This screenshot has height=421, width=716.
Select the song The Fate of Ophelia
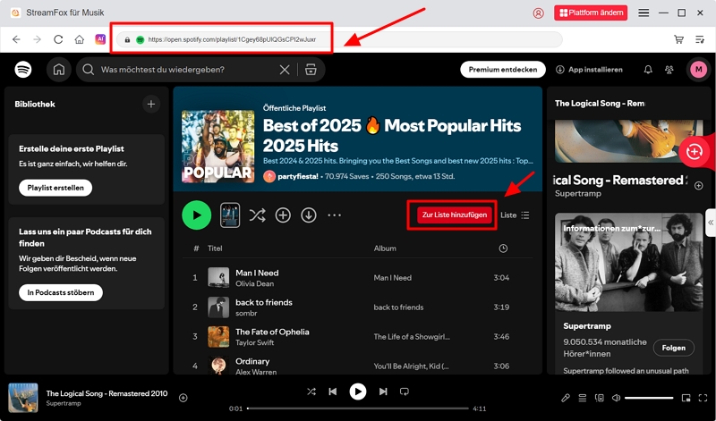272,332
